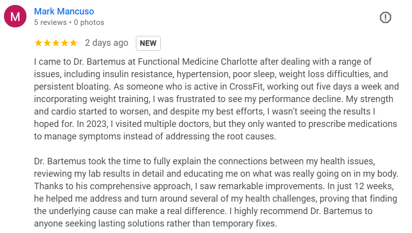Click the first yellow rating star
Image resolution: width=412 pixels, height=233 pixels.
pyautogui.click(x=38, y=43)
